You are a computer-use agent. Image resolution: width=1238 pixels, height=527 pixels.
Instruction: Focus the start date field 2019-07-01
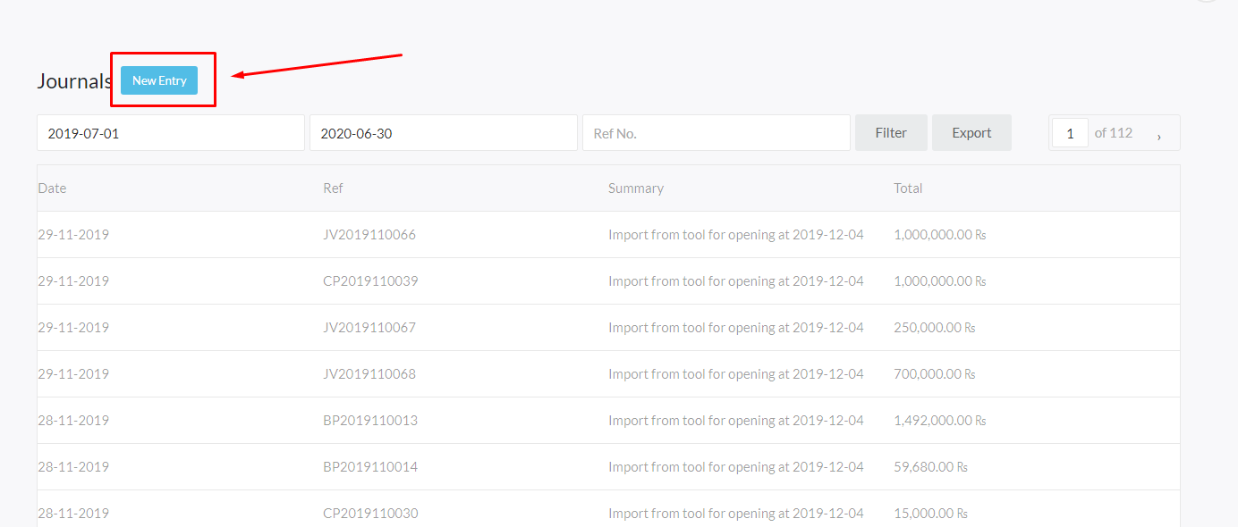point(171,133)
